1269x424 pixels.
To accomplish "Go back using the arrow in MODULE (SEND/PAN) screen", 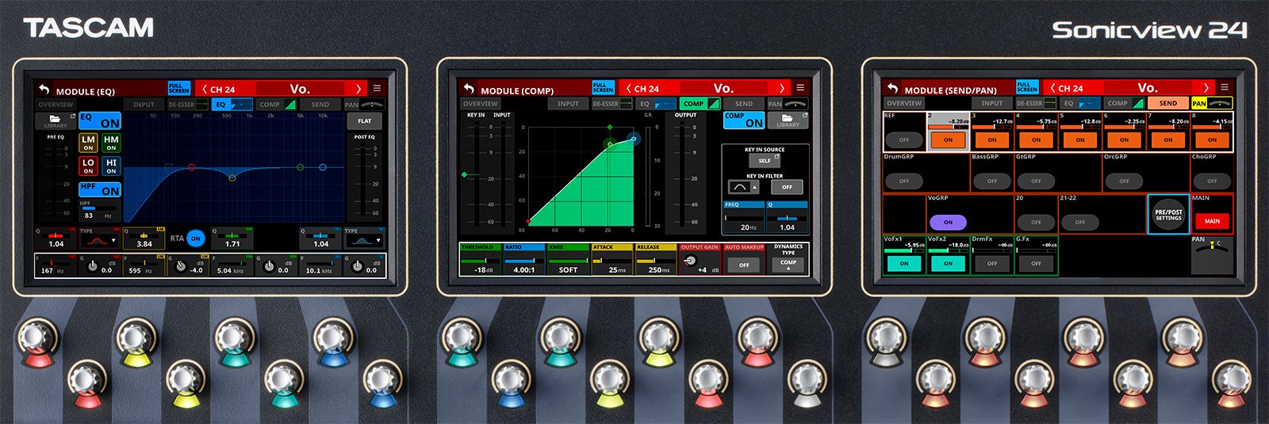I will [892, 89].
